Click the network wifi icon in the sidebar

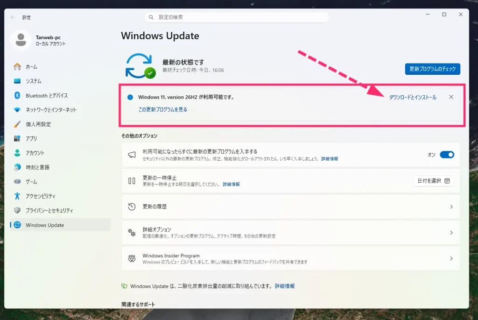pyautogui.click(x=17, y=110)
